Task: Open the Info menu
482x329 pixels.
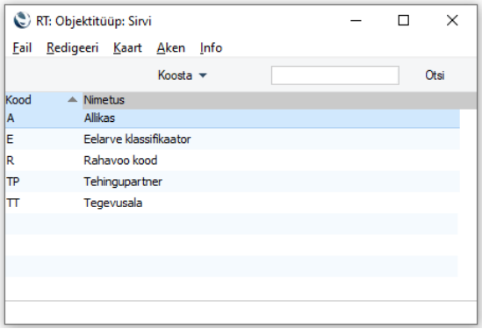Action: pyautogui.click(x=211, y=48)
